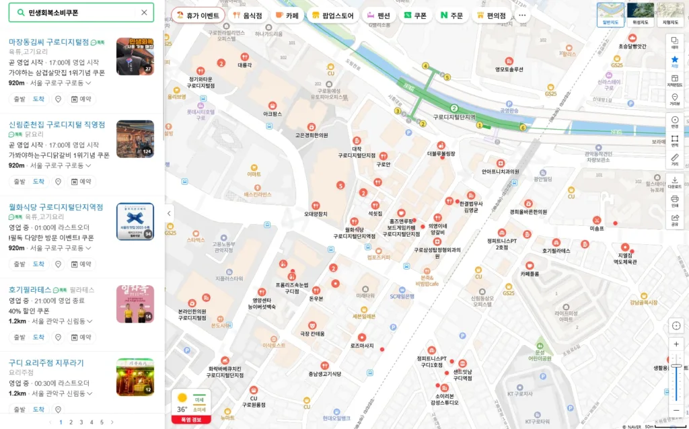Select the 반경 radius measuring tool
Image resolution: width=689 pixels, height=429 pixels.
click(675, 122)
